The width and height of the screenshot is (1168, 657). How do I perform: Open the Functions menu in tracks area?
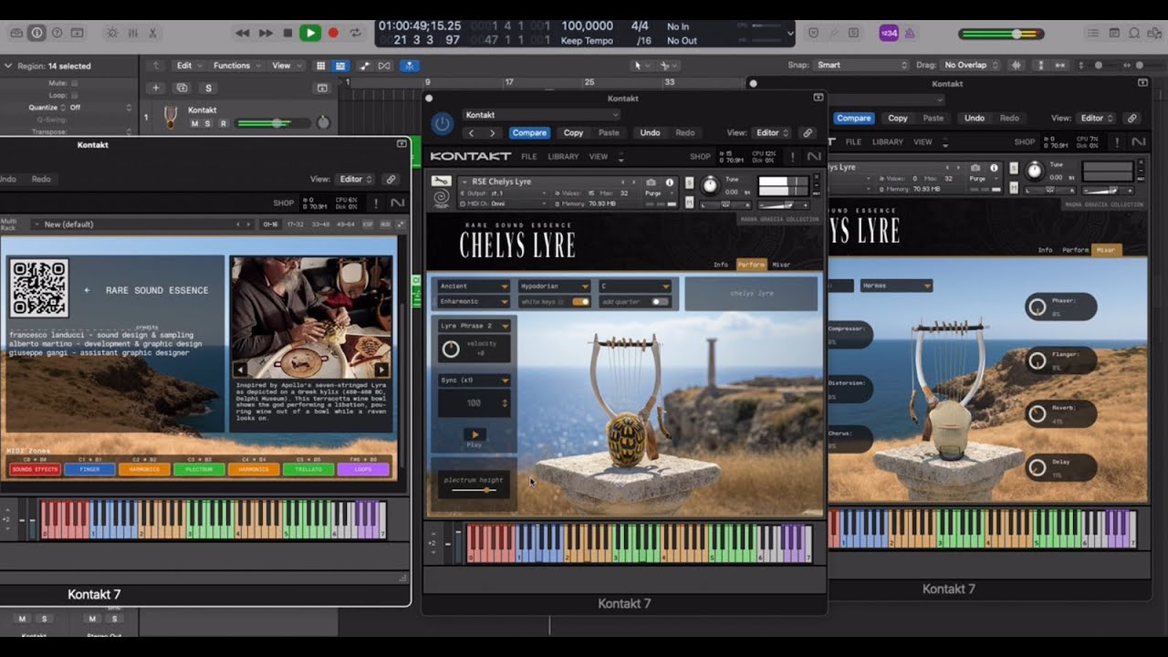[x=236, y=66]
